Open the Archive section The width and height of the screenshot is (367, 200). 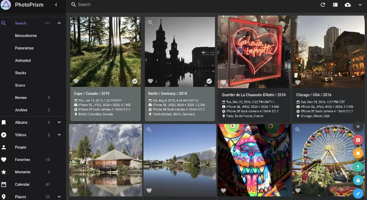(21, 110)
